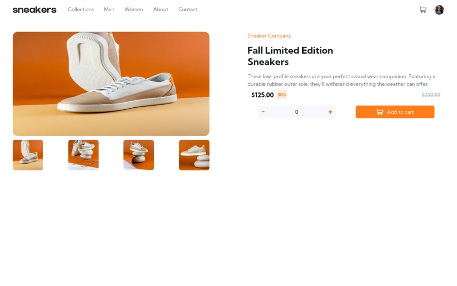Open the Collections menu item

pos(81,9)
